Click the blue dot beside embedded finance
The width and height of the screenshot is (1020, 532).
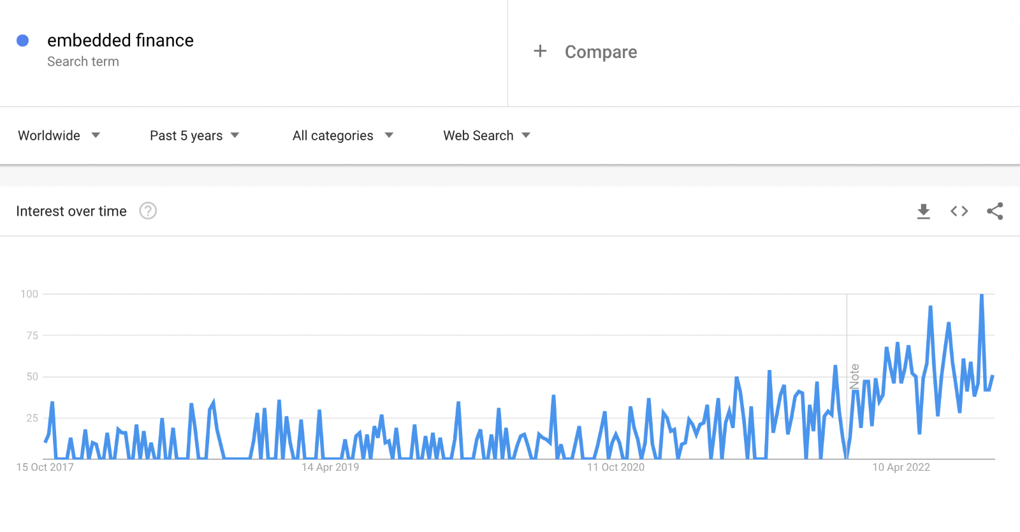(22, 41)
